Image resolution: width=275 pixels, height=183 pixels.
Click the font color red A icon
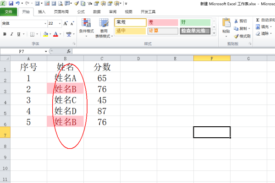click(55, 34)
